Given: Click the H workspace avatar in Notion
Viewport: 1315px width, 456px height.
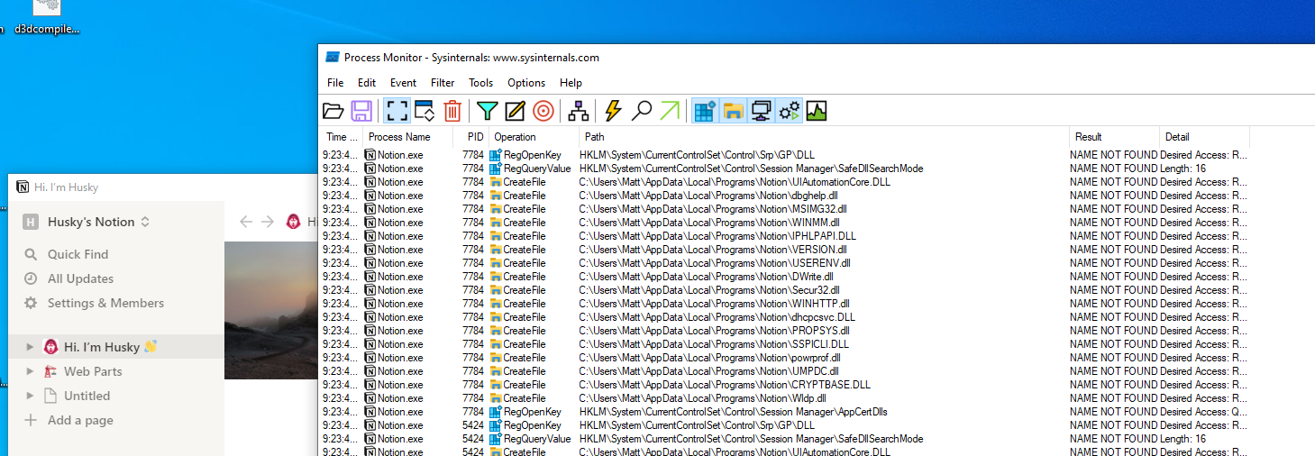Looking at the screenshot, I should point(31,222).
